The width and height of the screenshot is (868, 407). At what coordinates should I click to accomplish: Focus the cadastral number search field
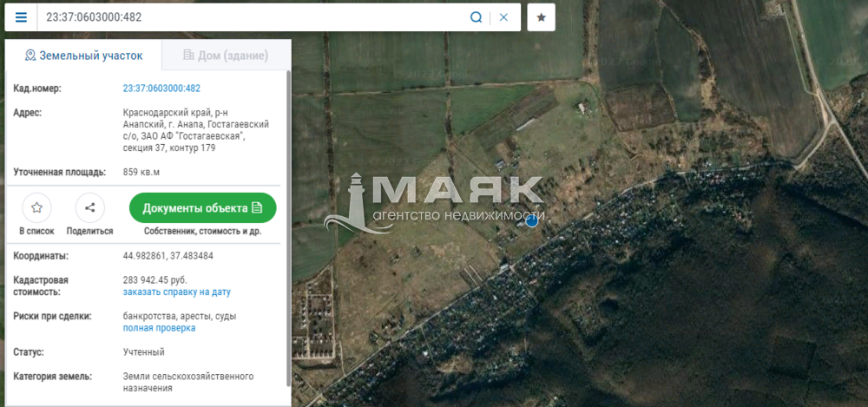(252, 17)
